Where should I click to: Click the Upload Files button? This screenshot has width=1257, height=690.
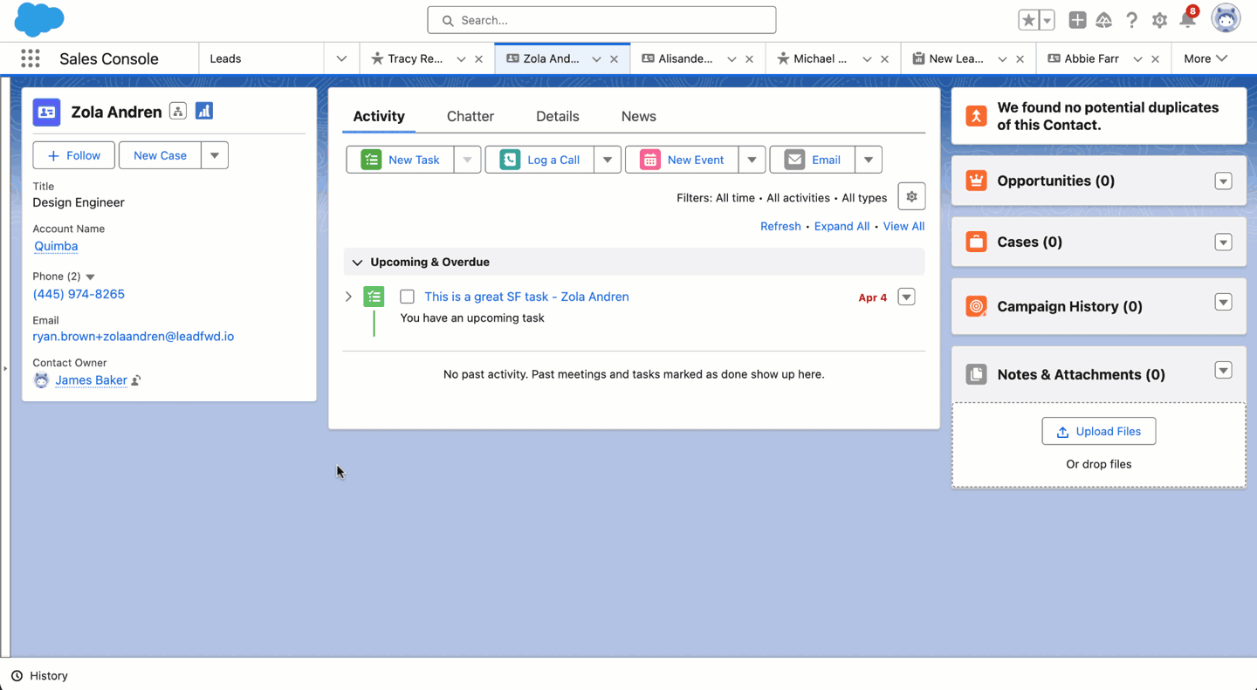1099,431
